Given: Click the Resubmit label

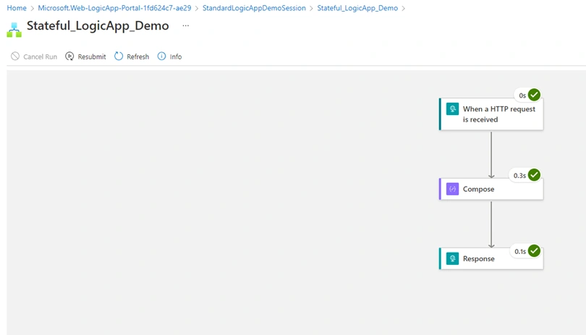Looking at the screenshot, I should [92, 57].
